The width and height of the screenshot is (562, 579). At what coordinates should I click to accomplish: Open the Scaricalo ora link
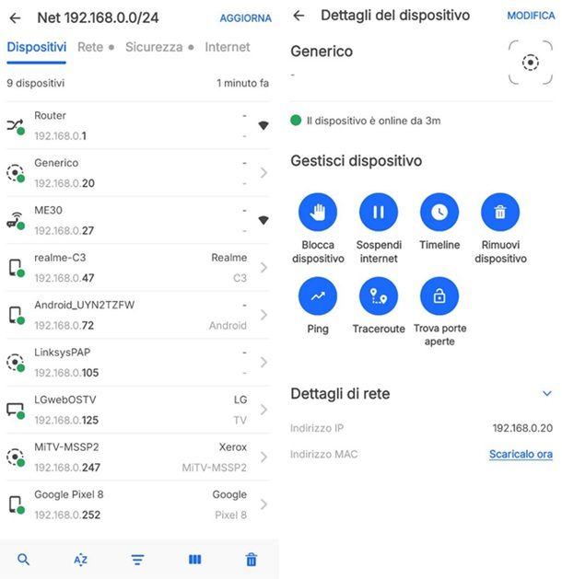click(521, 454)
